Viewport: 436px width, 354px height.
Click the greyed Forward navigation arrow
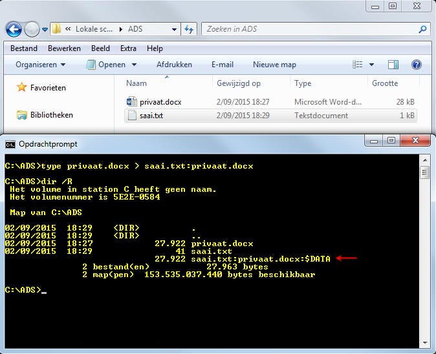coord(32,29)
